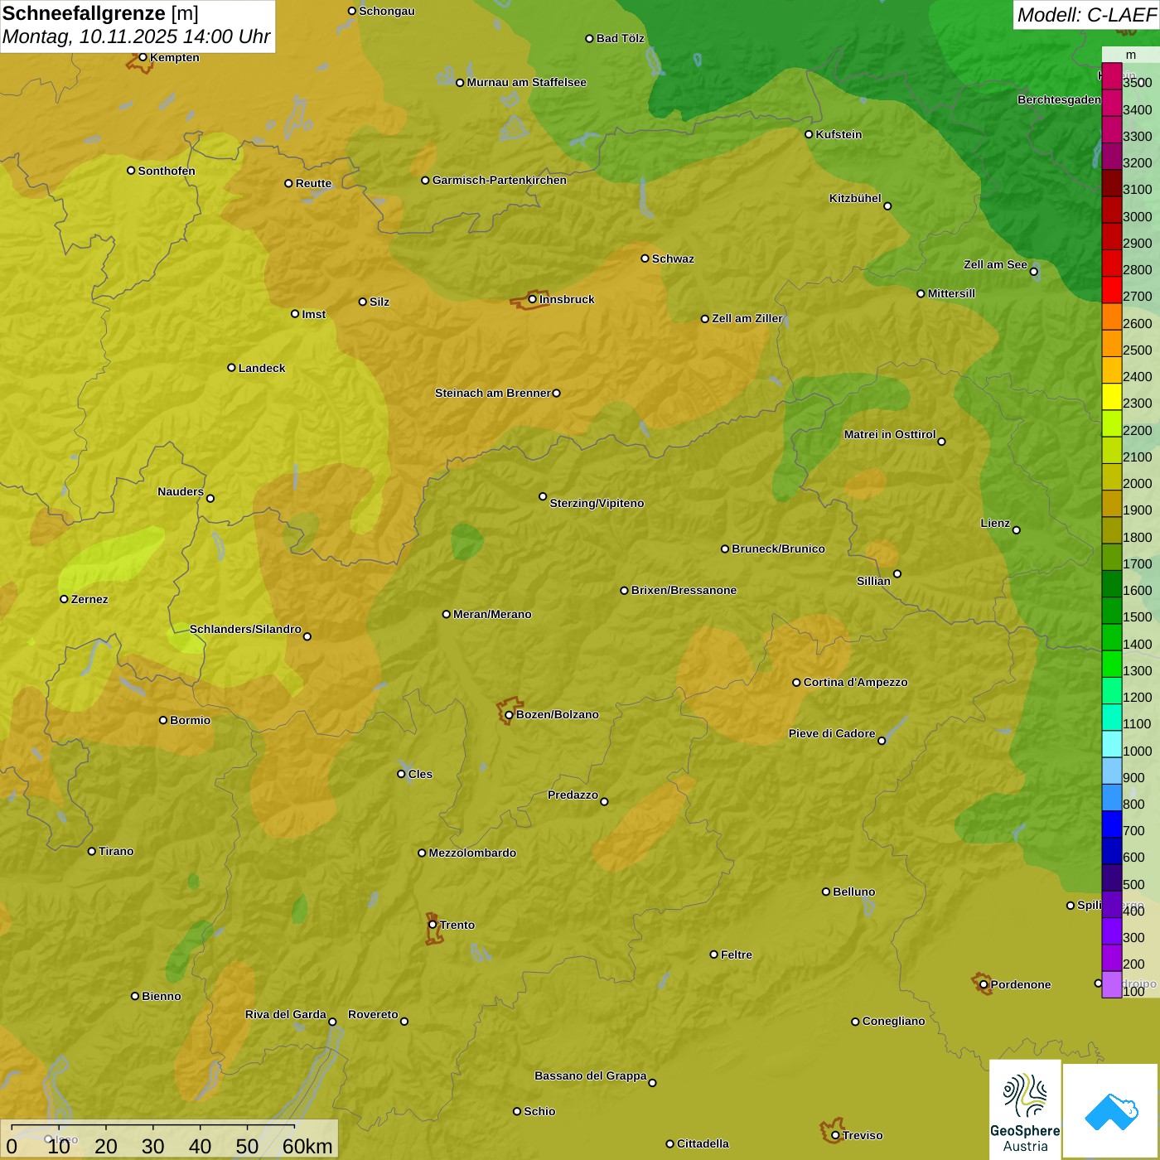Click the Landeck map marker dot
This screenshot has height=1160, width=1160.
click(231, 368)
